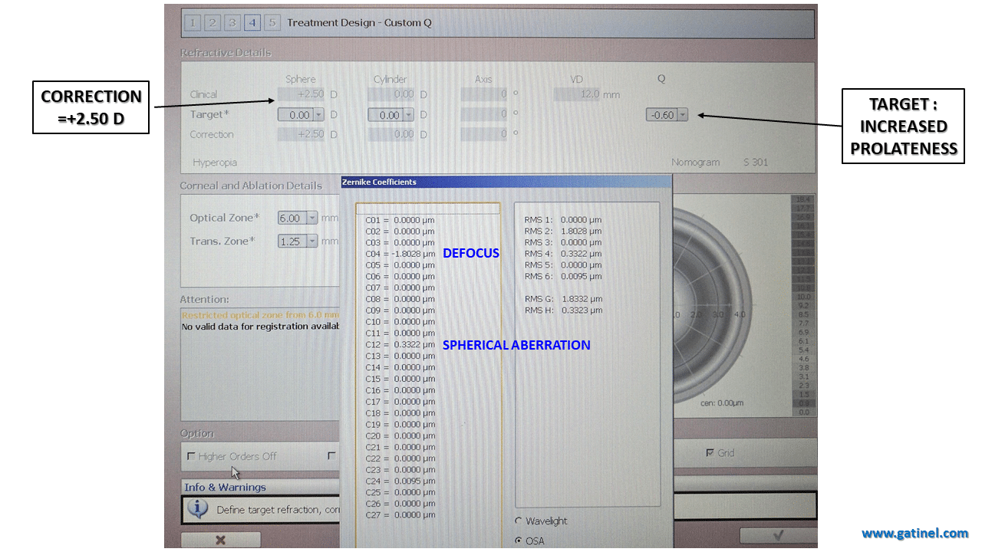Click the 'No valid data for registration' message

point(261,327)
